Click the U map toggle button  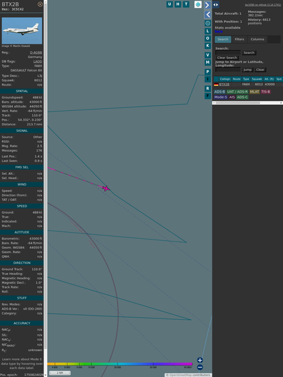click(x=169, y=4)
